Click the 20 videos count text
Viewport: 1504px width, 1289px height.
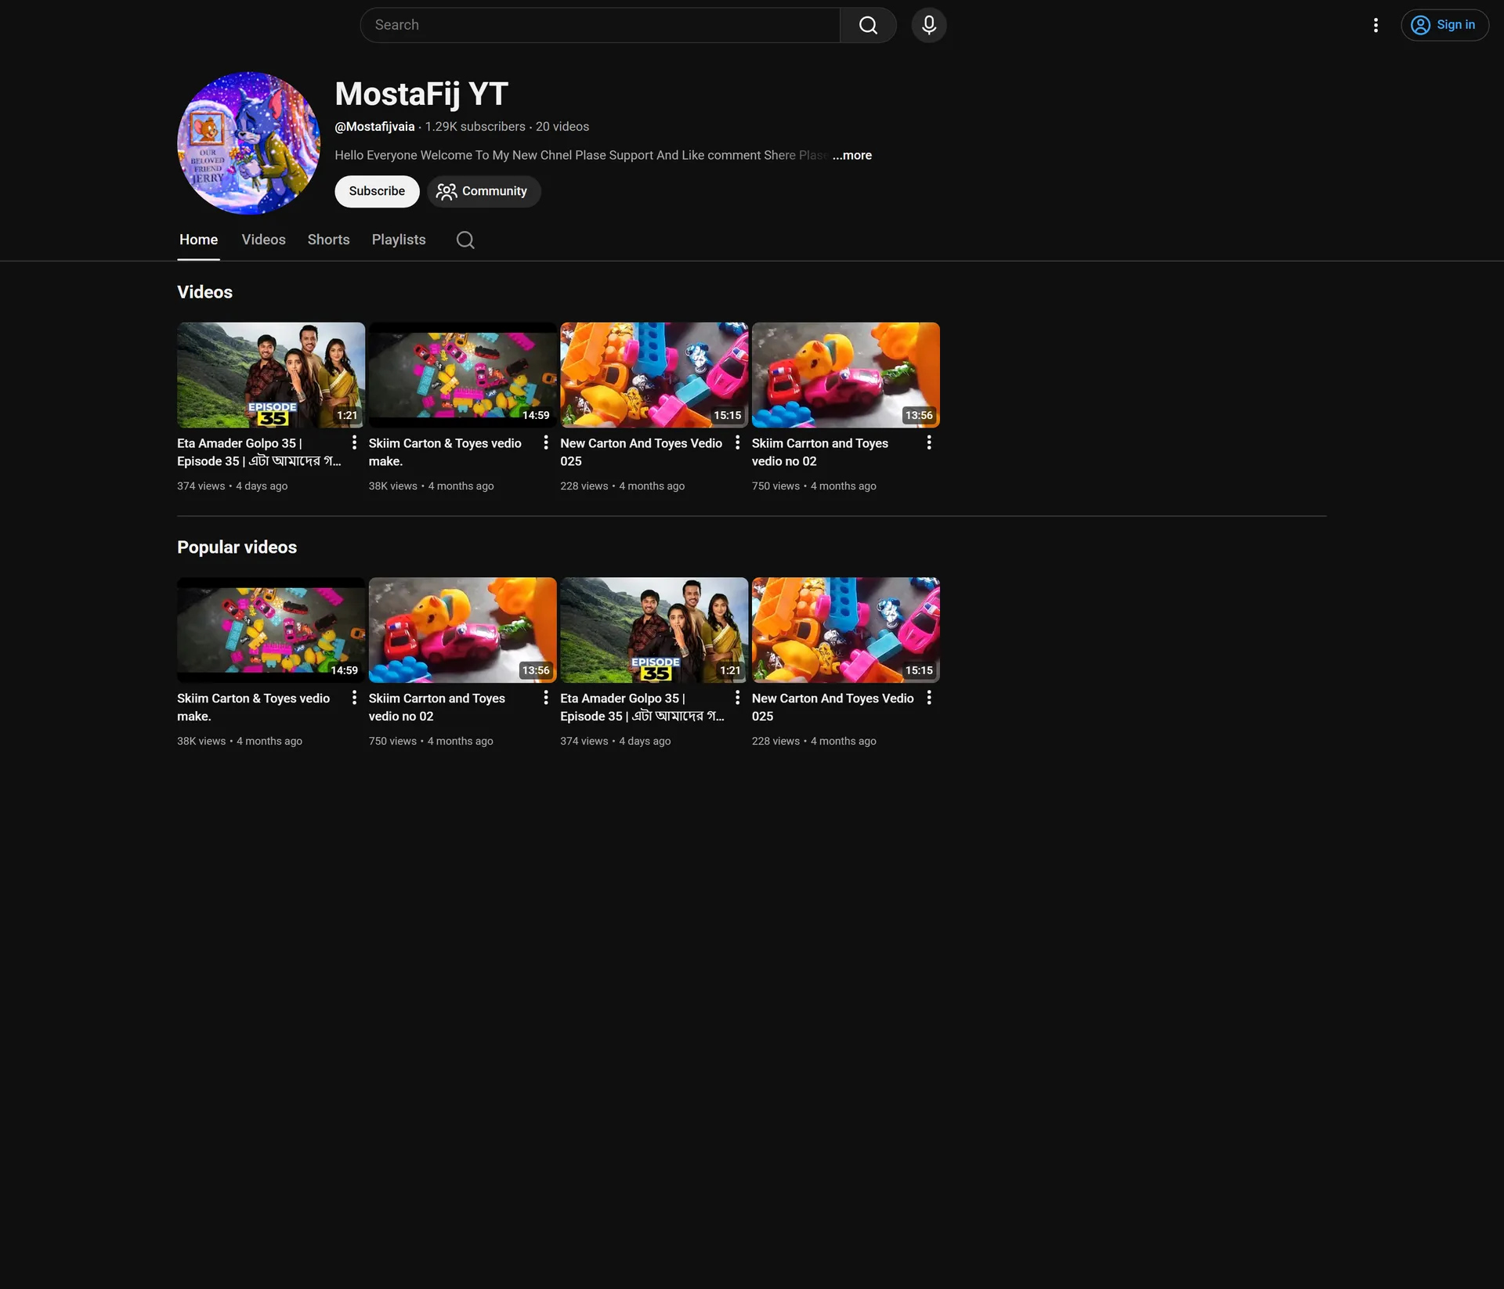(x=562, y=127)
